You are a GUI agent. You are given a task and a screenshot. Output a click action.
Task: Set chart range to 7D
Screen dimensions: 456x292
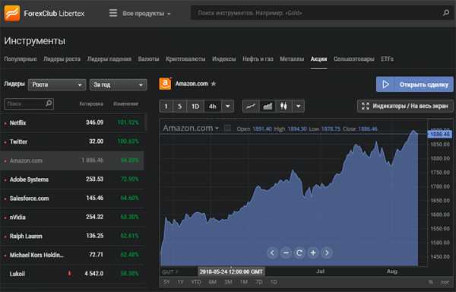pyautogui.click(x=259, y=282)
